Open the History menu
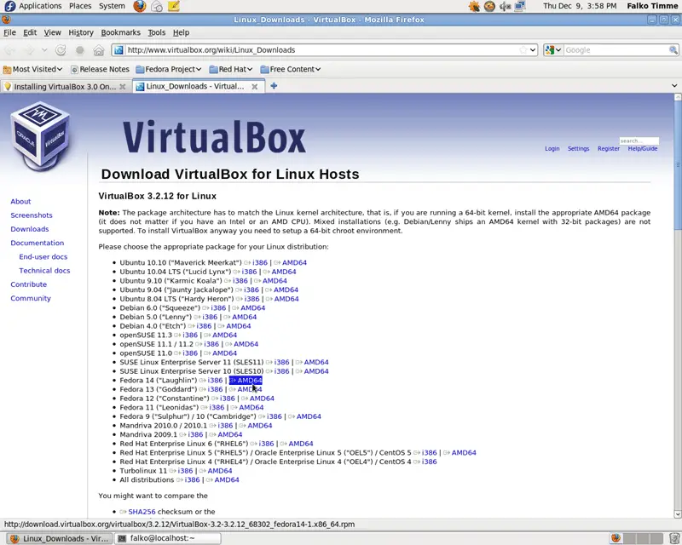682x545 pixels. [x=81, y=32]
